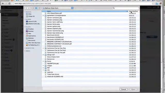Expand the site folder
Image resolution: width=165 pixels, height=93 pixels.
pos(43,70)
